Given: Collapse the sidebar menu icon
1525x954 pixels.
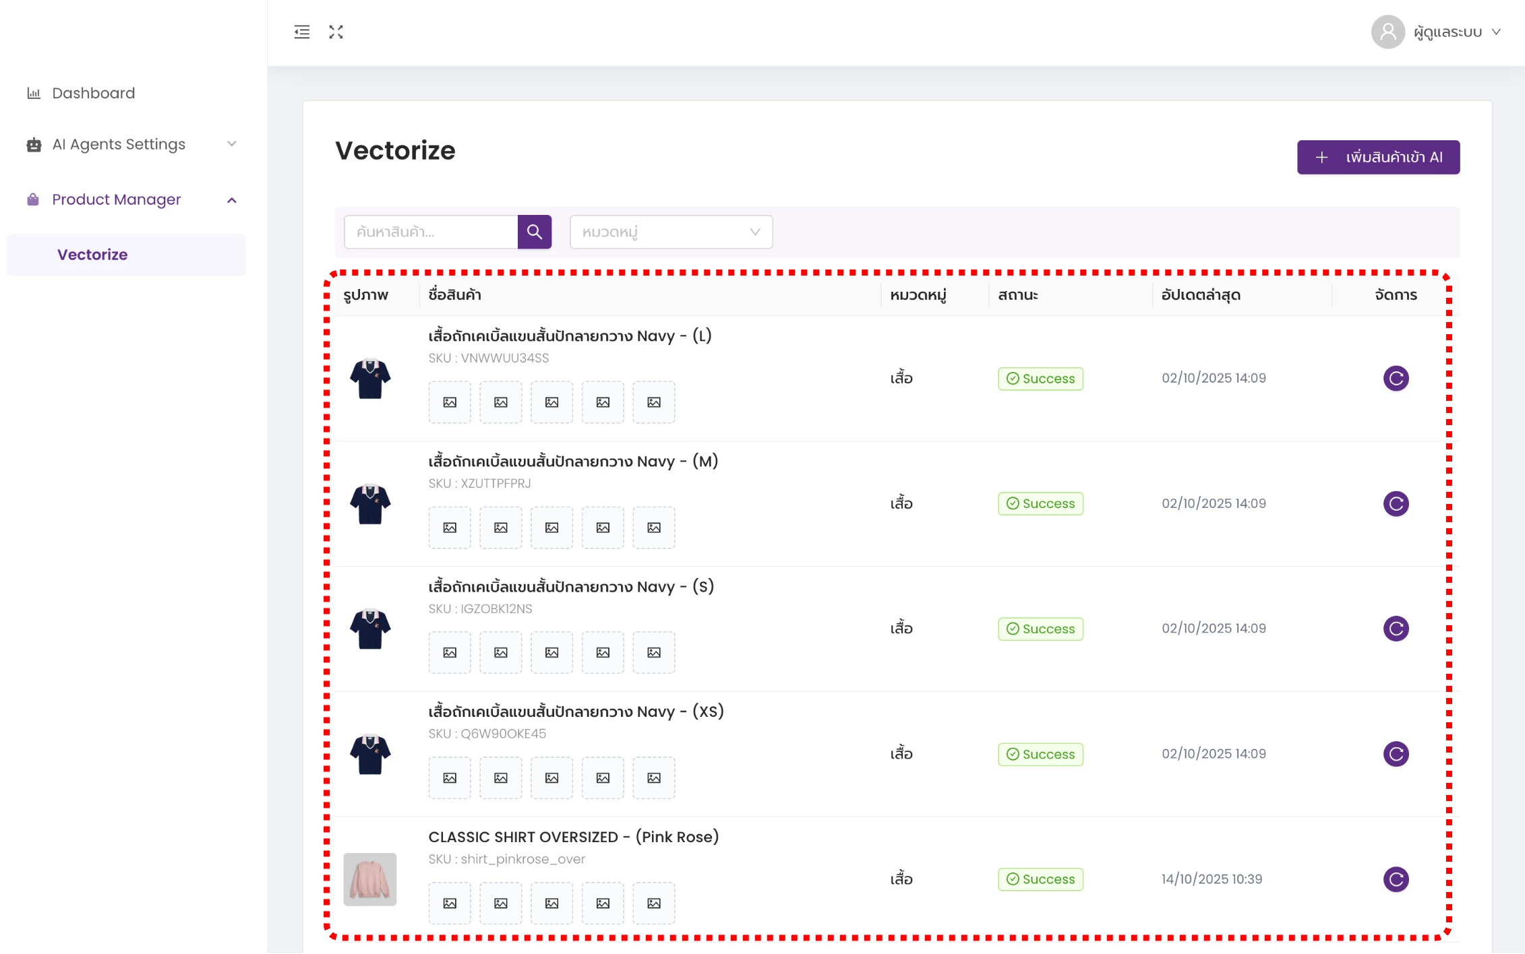Looking at the screenshot, I should [x=302, y=32].
